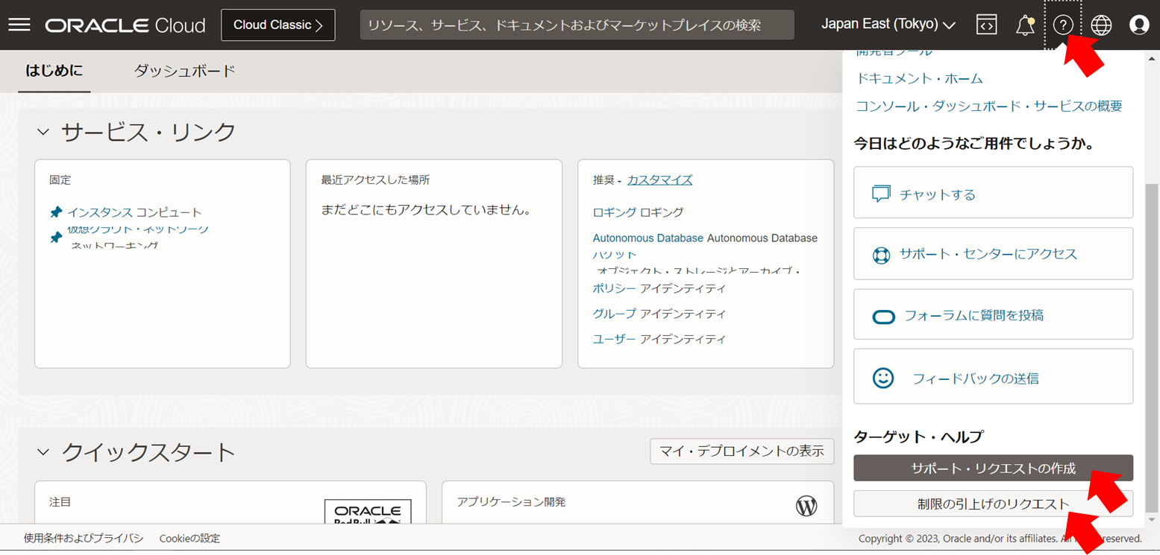Collapse the サービス・リンク section
Image resolution: width=1160 pixels, height=555 pixels.
tap(43, 131)
